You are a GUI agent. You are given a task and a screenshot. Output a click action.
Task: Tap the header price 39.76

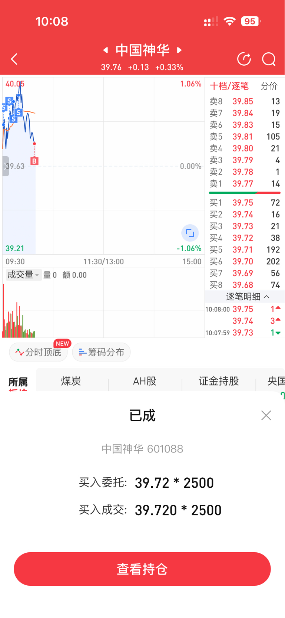click(x=111, y=67)
